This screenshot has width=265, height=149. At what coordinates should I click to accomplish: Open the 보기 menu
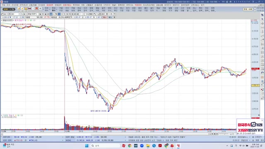coord(202,5)
